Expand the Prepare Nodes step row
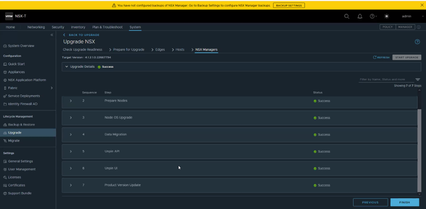The width and height of the screenshot is (426, 209). (71, 101)
